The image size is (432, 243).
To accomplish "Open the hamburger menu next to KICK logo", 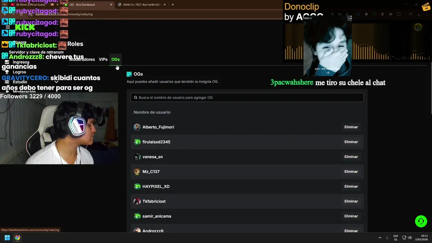I will click(x=8, y=27).
